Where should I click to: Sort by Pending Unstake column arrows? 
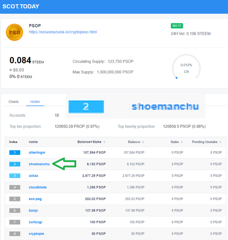(221, 142)
